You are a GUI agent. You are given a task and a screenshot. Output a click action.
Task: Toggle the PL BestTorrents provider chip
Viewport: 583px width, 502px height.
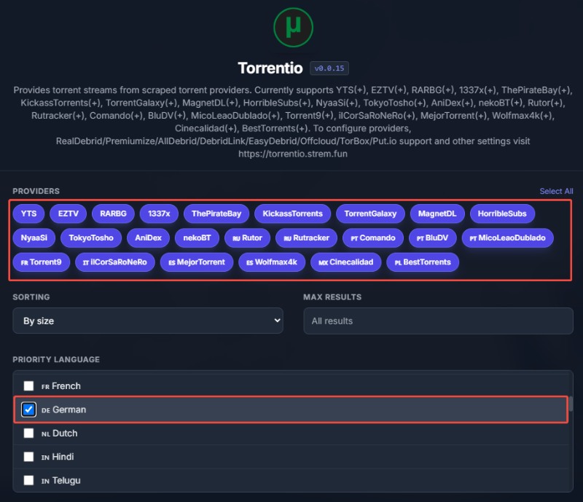pos(423,262)
